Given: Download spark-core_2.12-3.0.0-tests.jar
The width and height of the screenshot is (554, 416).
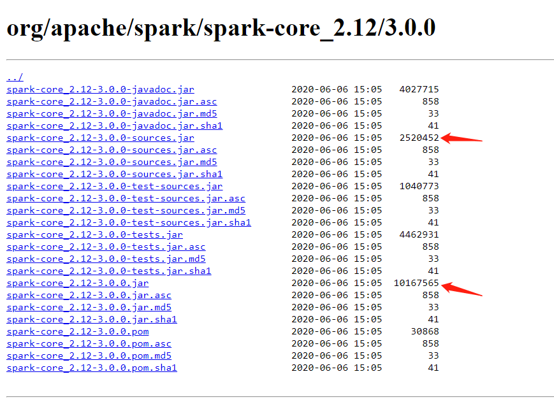Looking at the screenshot, I should 95,234.
